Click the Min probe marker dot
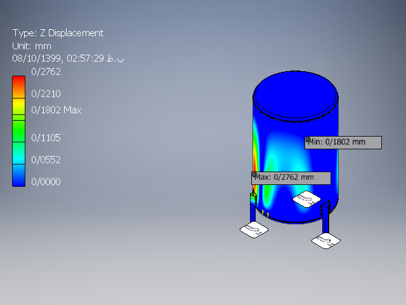The image size is (406, 305). (x=307, y=140)
